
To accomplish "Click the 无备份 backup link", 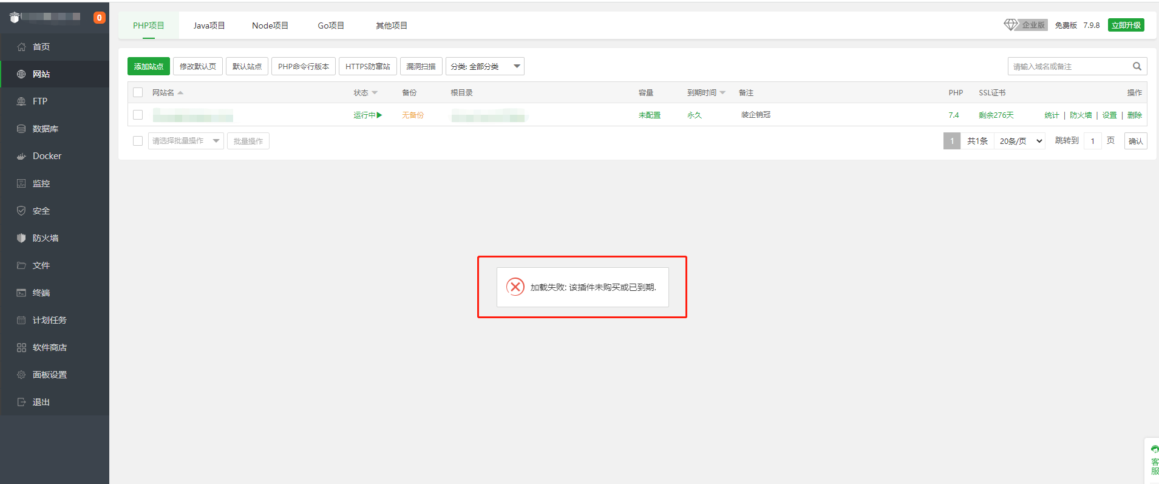I will tap(413, 115).
